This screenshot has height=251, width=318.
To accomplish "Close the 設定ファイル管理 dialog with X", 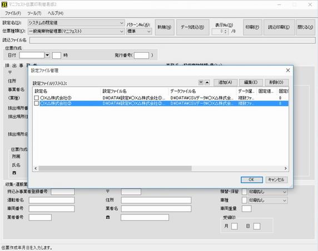I will point(288,71).
